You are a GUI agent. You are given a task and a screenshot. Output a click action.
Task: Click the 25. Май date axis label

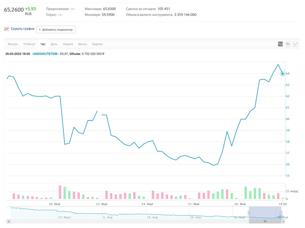click(x=193, y=204)
